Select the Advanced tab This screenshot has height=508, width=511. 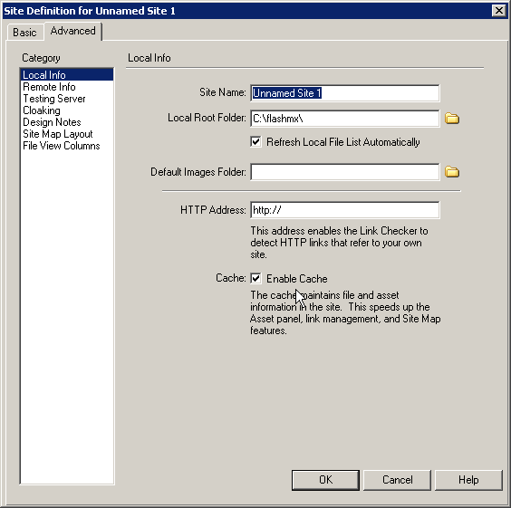(73, 31)
